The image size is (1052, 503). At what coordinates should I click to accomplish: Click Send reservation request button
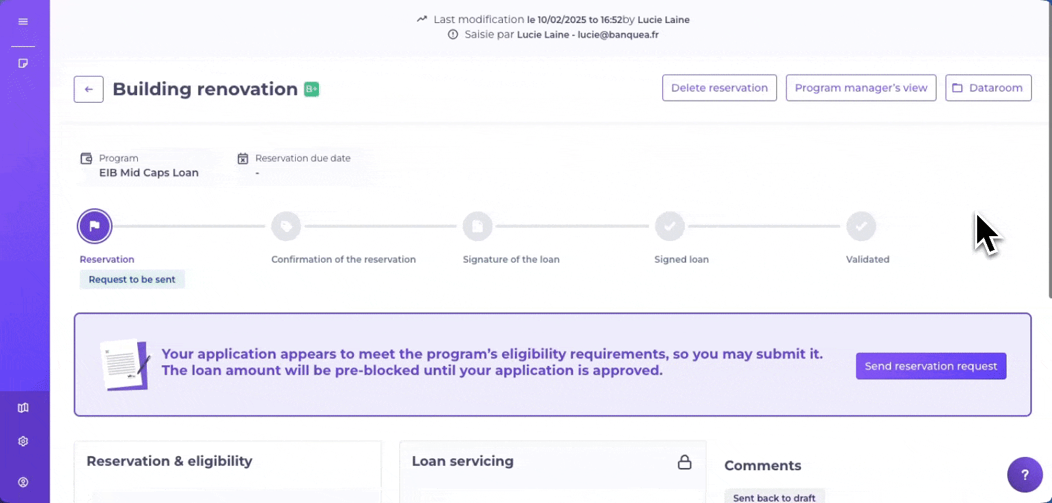tap(930, 366)
